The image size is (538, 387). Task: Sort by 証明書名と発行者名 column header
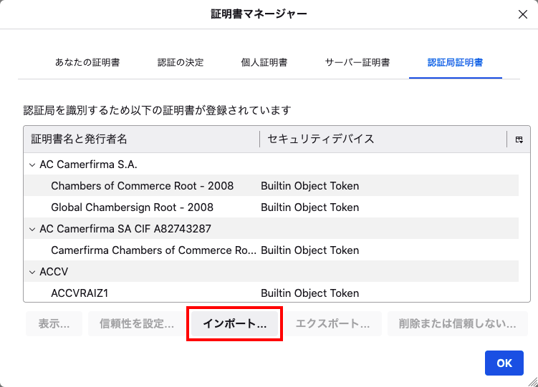tap(142, 139)
